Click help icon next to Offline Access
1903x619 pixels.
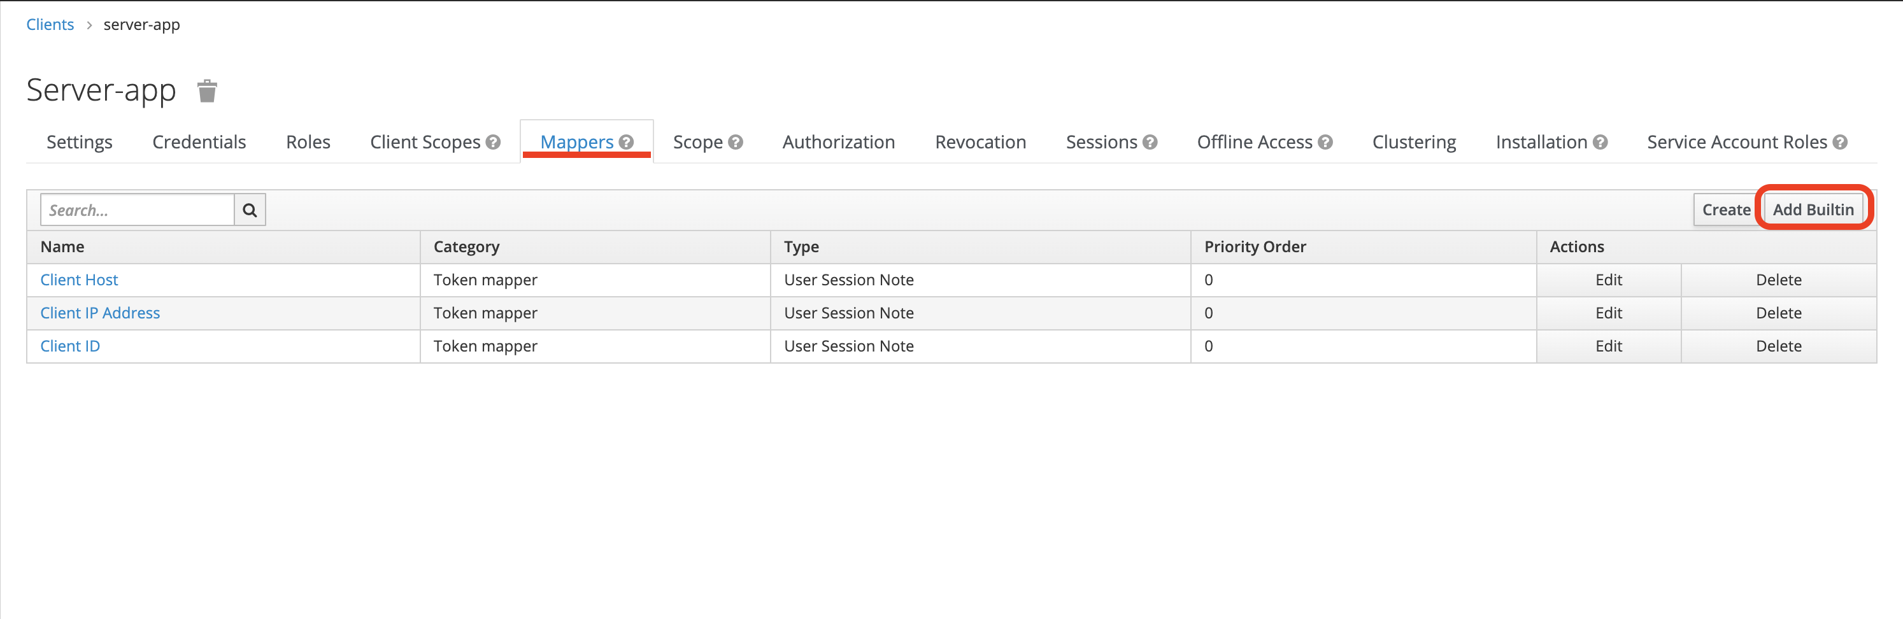(1325, 142)
